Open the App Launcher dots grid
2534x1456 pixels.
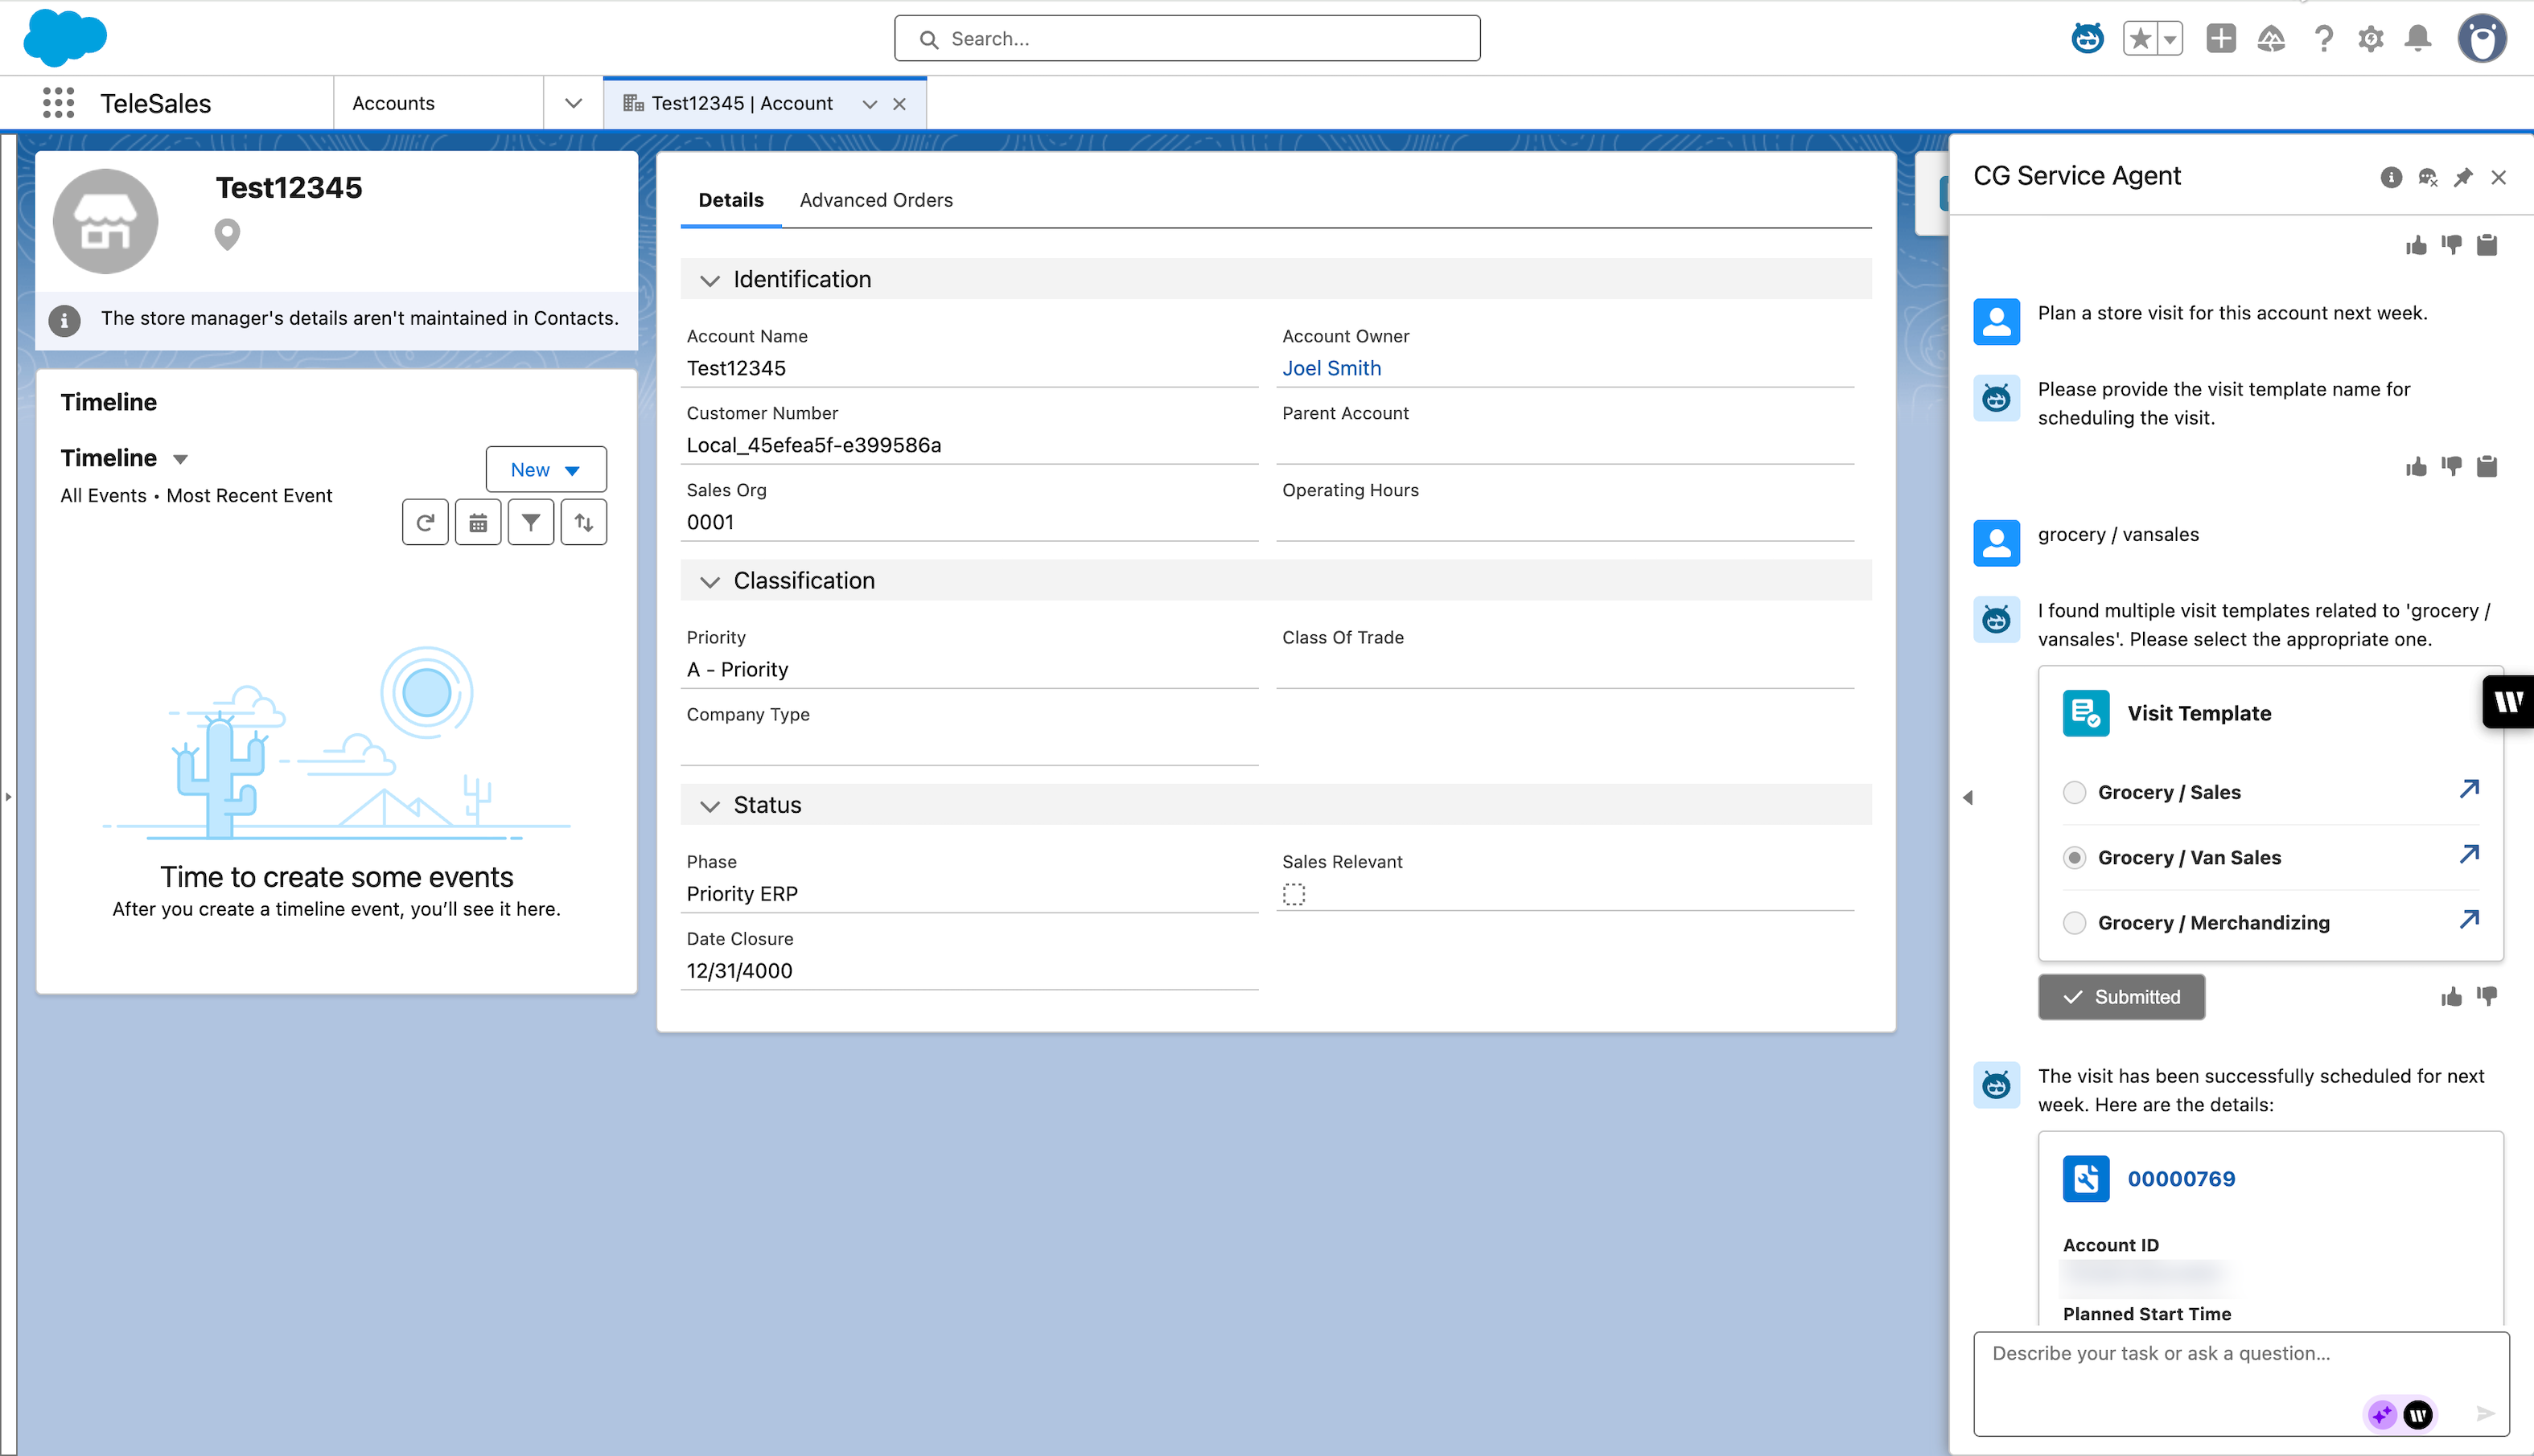coord(59,103)
